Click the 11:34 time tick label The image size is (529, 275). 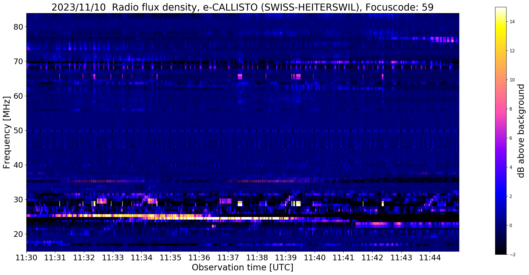click(x=142, y=258)
